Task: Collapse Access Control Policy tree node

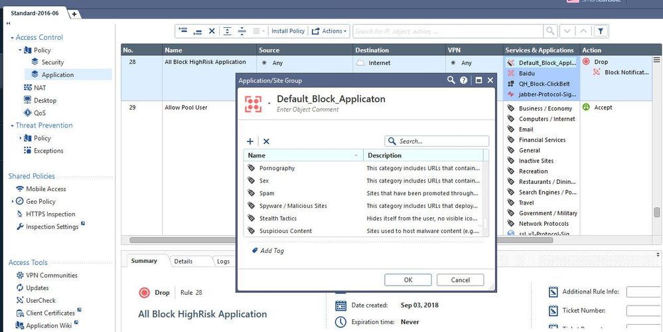Action: click(20, 50)
